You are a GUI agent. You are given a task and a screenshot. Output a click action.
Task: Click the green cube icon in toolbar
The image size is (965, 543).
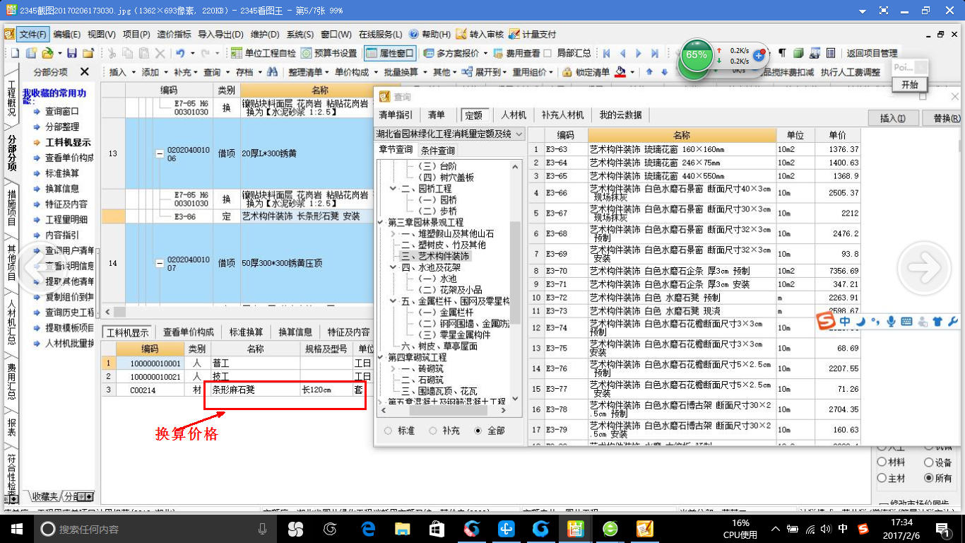[x=798, y=53]
